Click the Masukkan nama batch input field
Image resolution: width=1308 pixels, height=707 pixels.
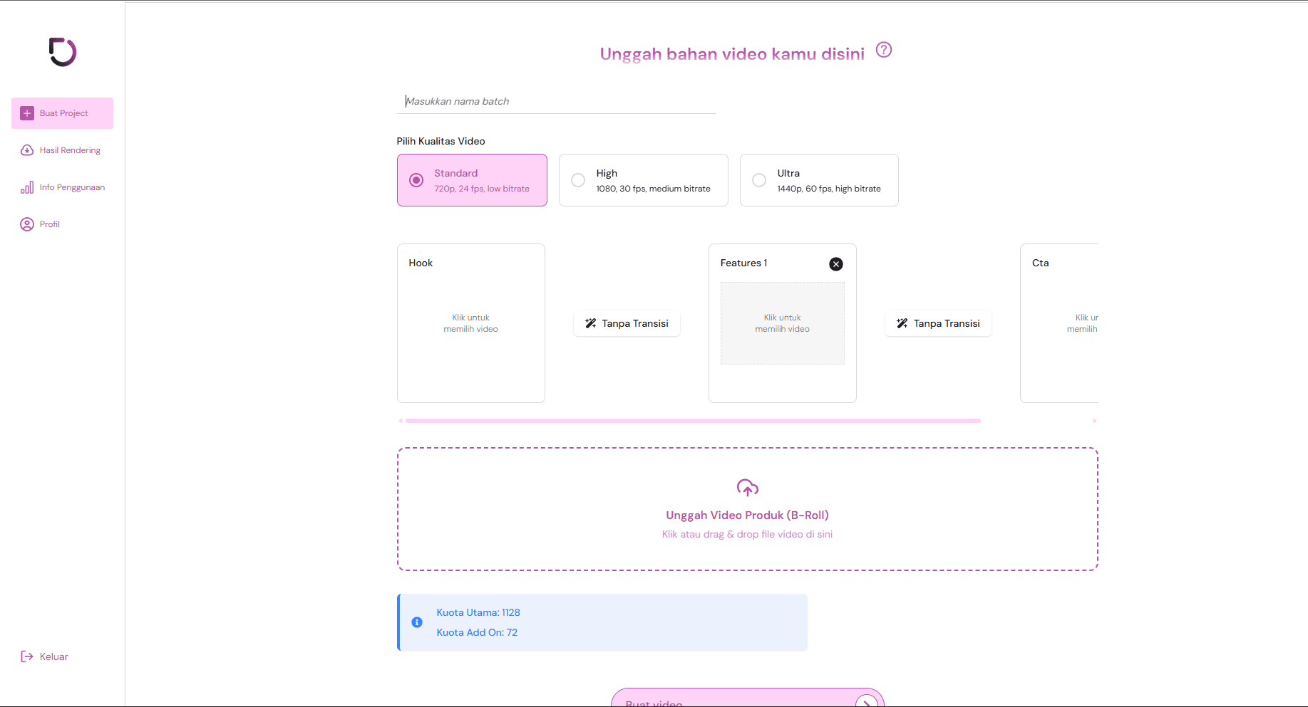click(556, 101)
